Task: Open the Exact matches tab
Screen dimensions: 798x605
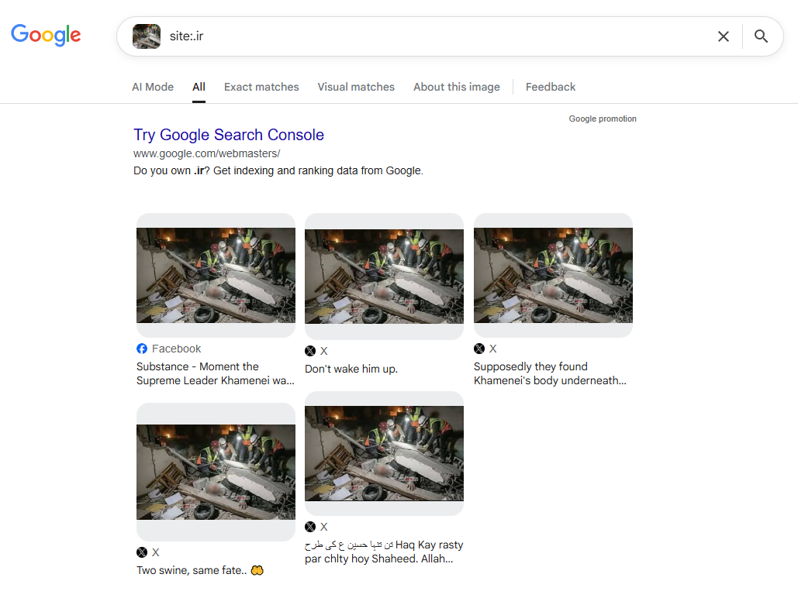Action: pos(261,87)
